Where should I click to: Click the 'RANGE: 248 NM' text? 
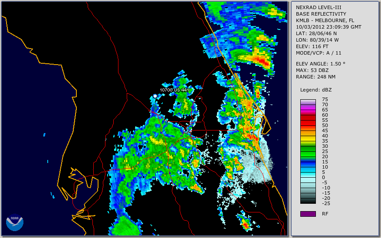[315, 77]
